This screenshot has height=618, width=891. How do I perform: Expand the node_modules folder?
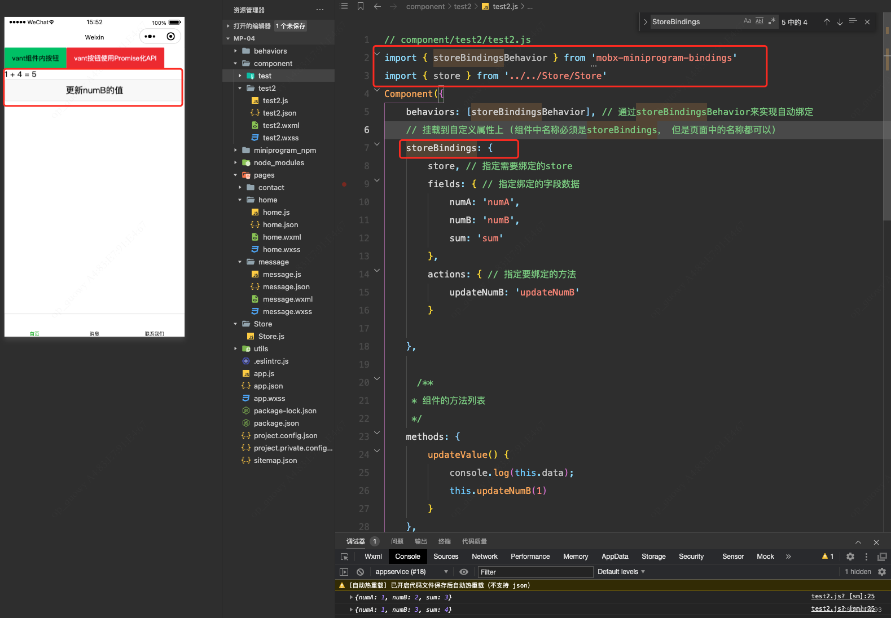tap(235, 162)
